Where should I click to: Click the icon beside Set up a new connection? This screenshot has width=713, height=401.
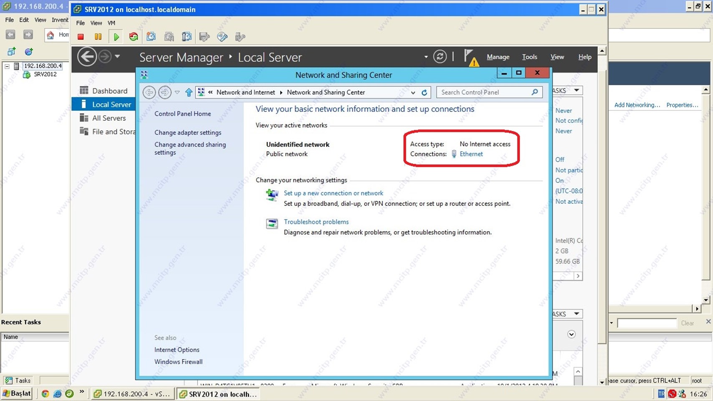[272, 195]
